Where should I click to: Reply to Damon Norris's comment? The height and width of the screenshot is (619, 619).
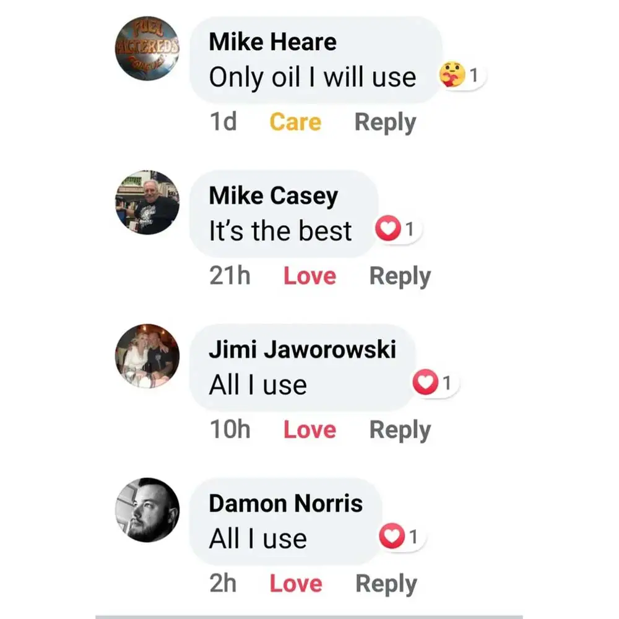click(x=386, y=583)
